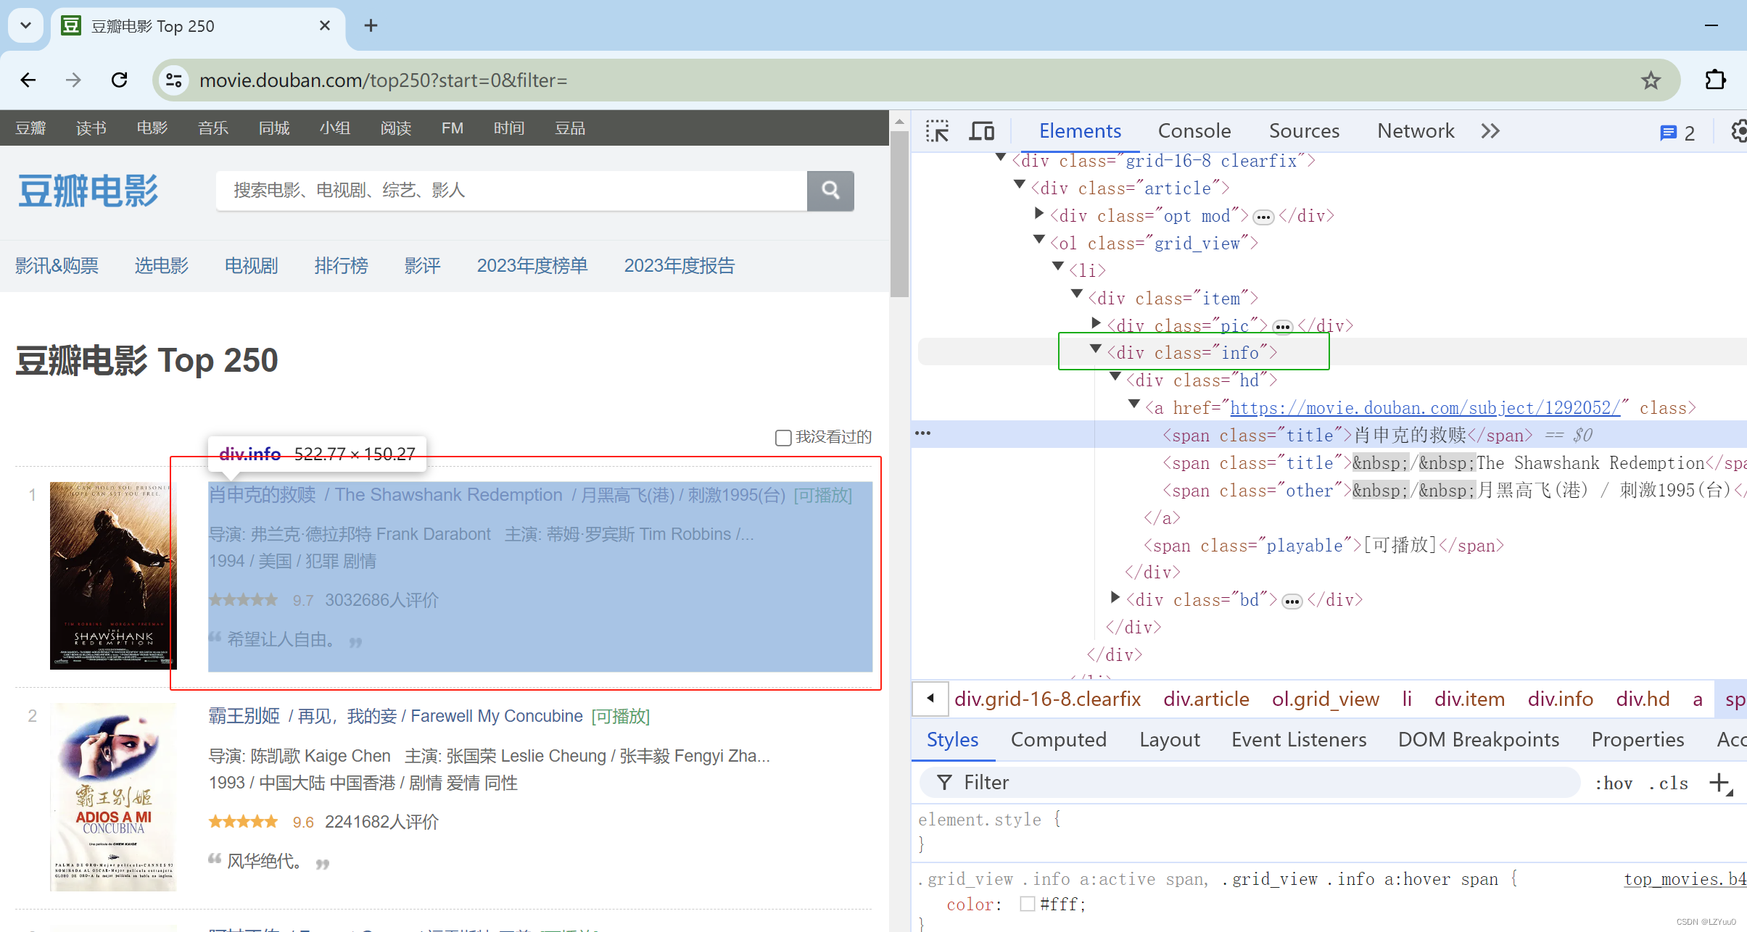Open site information icon in address bar
This screenshot has height=932, width=1747.
tap(174, 80)
